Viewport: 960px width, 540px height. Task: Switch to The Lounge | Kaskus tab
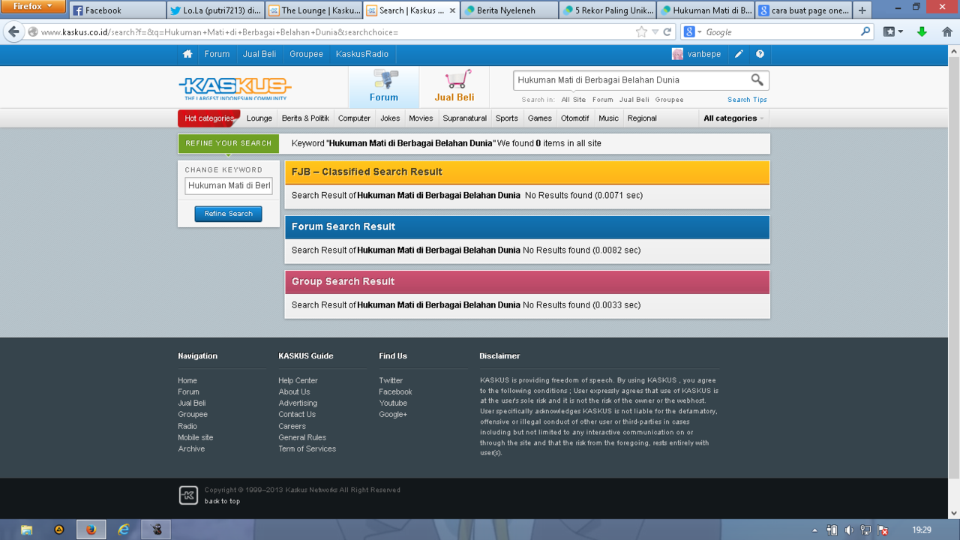pos(313,10)
